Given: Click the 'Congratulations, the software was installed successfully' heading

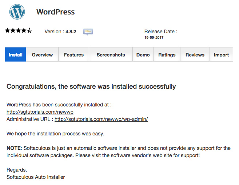Looking at the screenshot, I should click(x=91, y=87).
